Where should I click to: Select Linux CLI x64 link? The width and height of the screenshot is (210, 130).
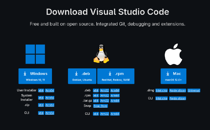(96, 114)
